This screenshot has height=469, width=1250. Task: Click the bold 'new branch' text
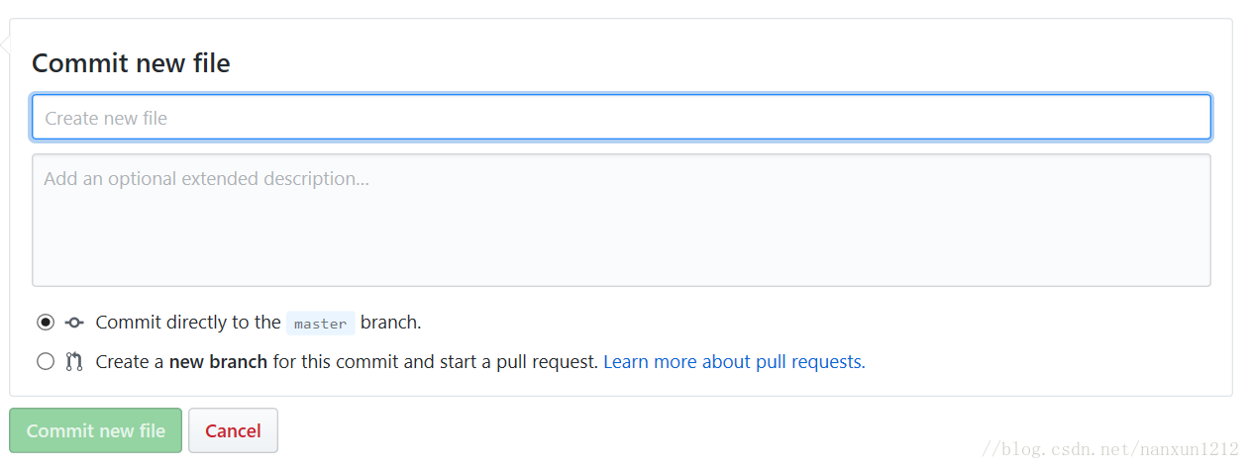pos(218,362)
